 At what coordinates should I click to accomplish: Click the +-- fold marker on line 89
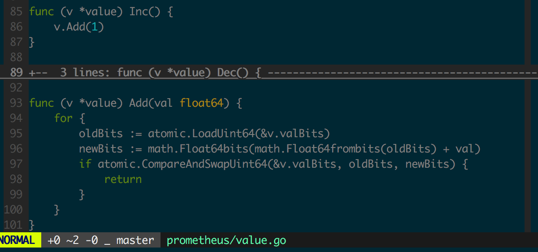pyautogui.click(x=38, y=73)
